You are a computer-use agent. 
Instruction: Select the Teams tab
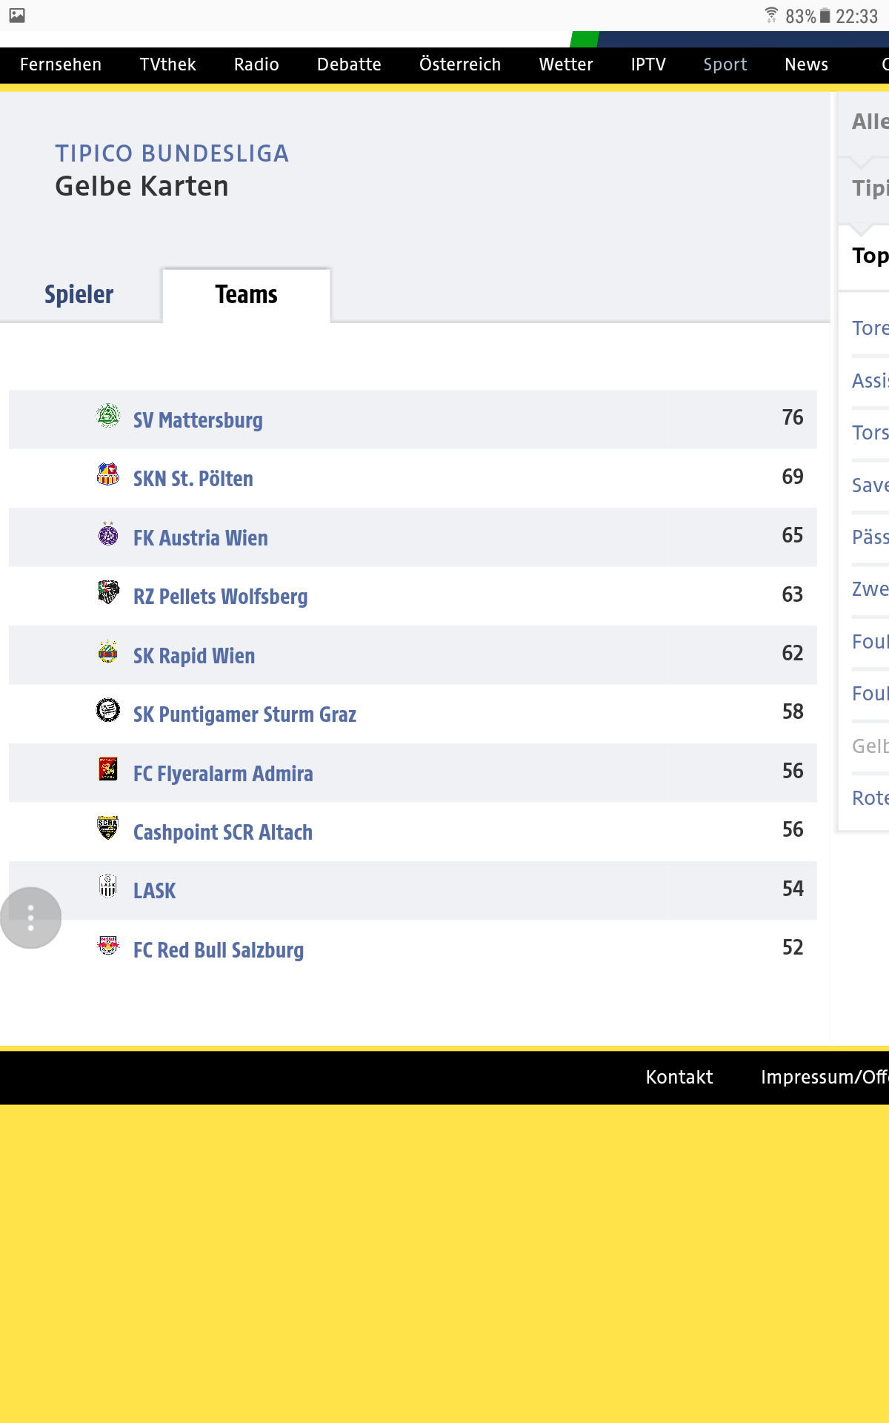coord(246,294)
